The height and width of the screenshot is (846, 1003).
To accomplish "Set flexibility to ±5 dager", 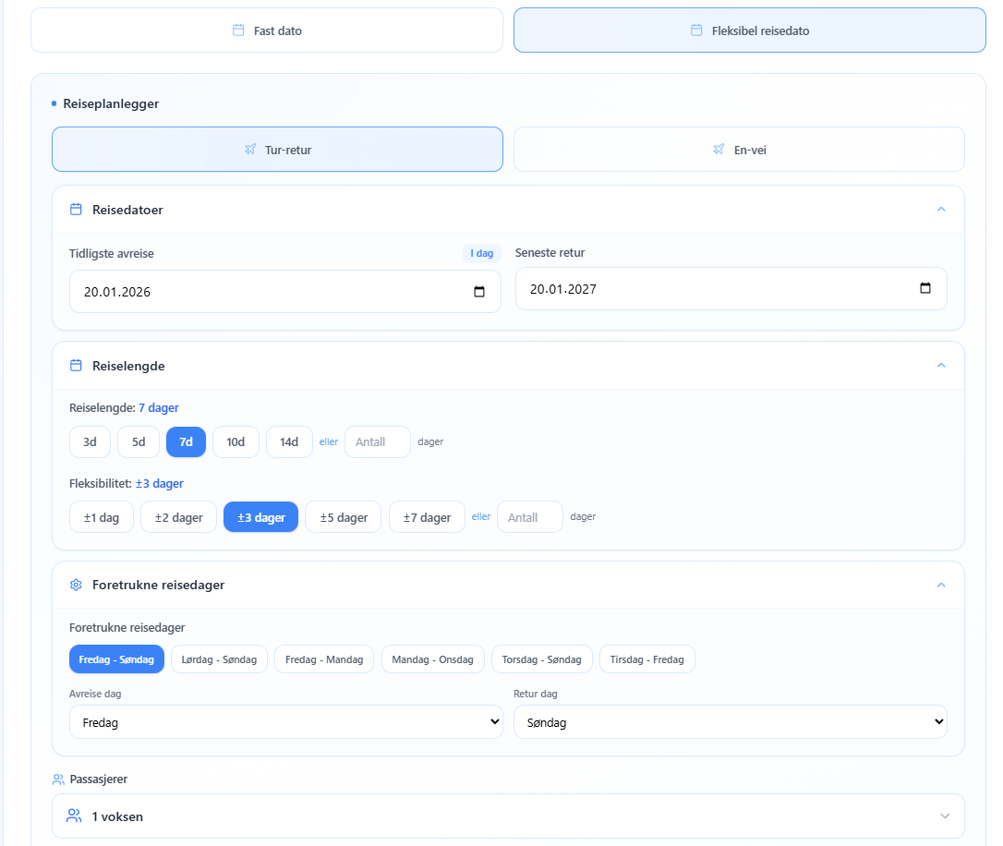I will [x=344, y=517].
